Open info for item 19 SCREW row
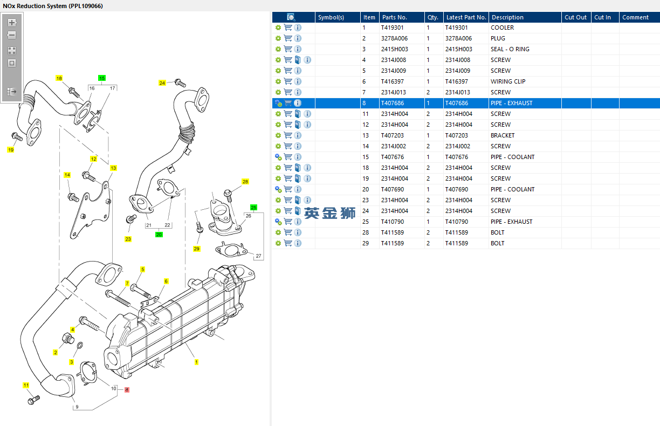 (x=307, y=178)
